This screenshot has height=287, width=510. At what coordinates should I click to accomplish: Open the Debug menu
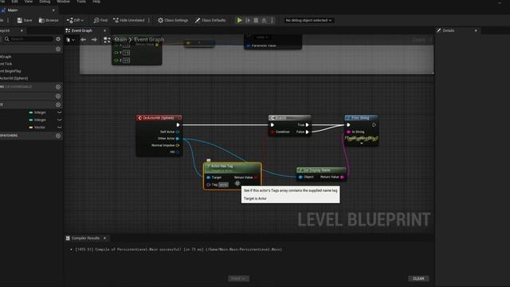pyautogui.click(x=45, y=2)
